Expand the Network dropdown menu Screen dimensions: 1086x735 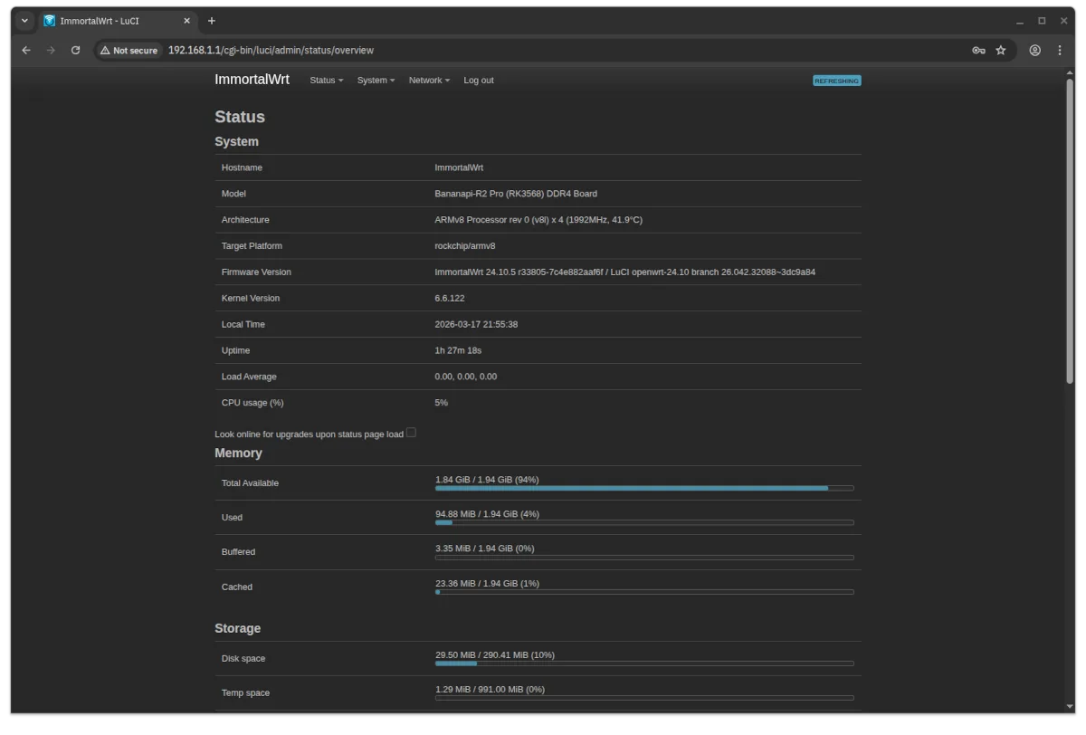coord(429,80)
